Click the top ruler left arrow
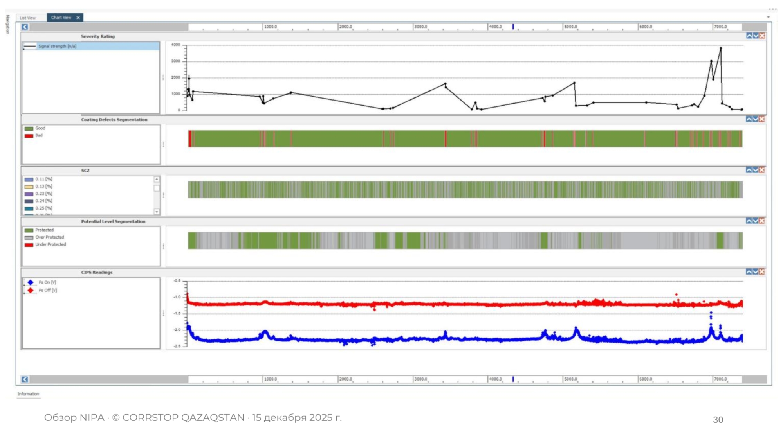 25,27
